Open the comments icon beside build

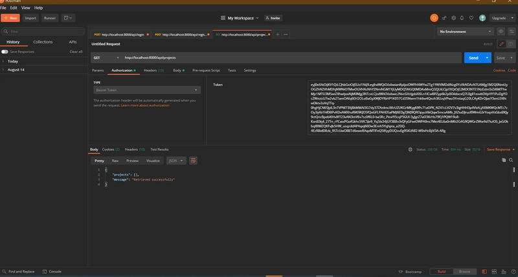coord(511,44)
